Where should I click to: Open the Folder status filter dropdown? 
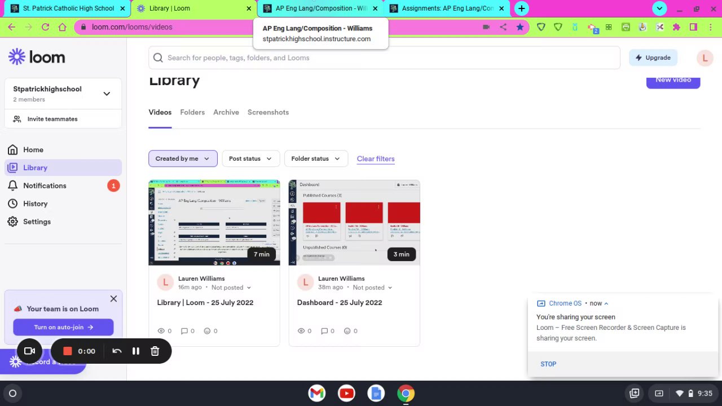pos(316,158)
